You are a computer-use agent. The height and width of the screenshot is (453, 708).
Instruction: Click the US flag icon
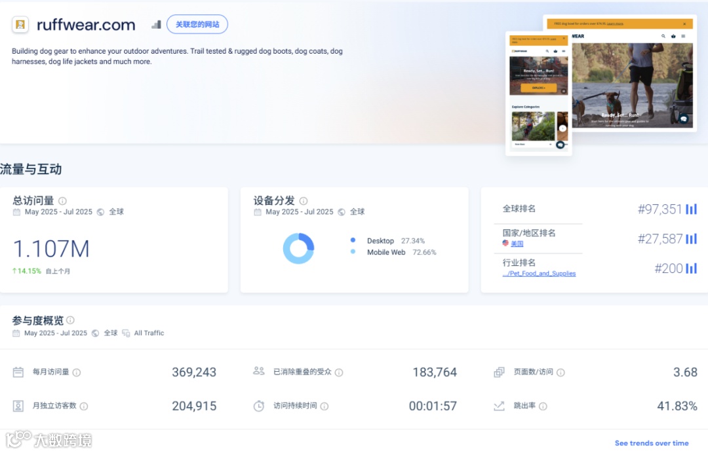coord(505,243)
